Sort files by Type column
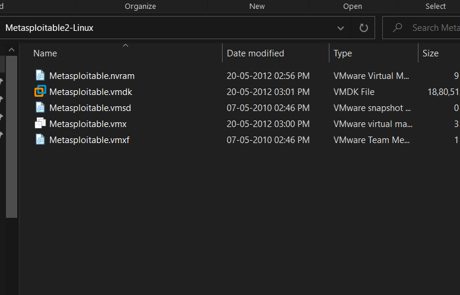 pos(342,53)
